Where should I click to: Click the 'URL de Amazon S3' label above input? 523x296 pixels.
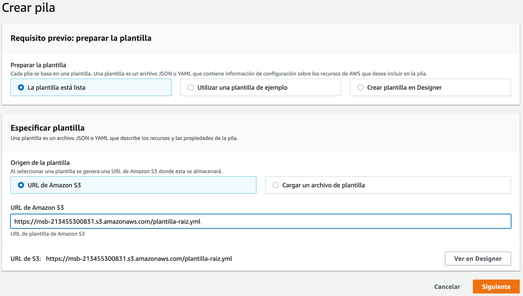point(37,208)
